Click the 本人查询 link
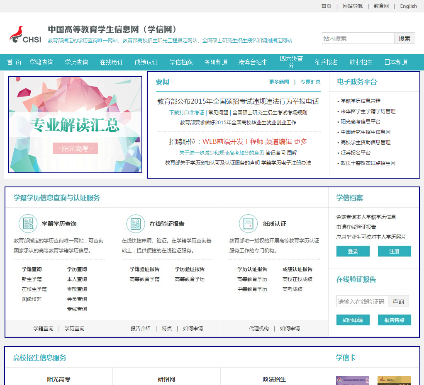The width and height of the screenshot is (424, 385). tap(77, 279)
